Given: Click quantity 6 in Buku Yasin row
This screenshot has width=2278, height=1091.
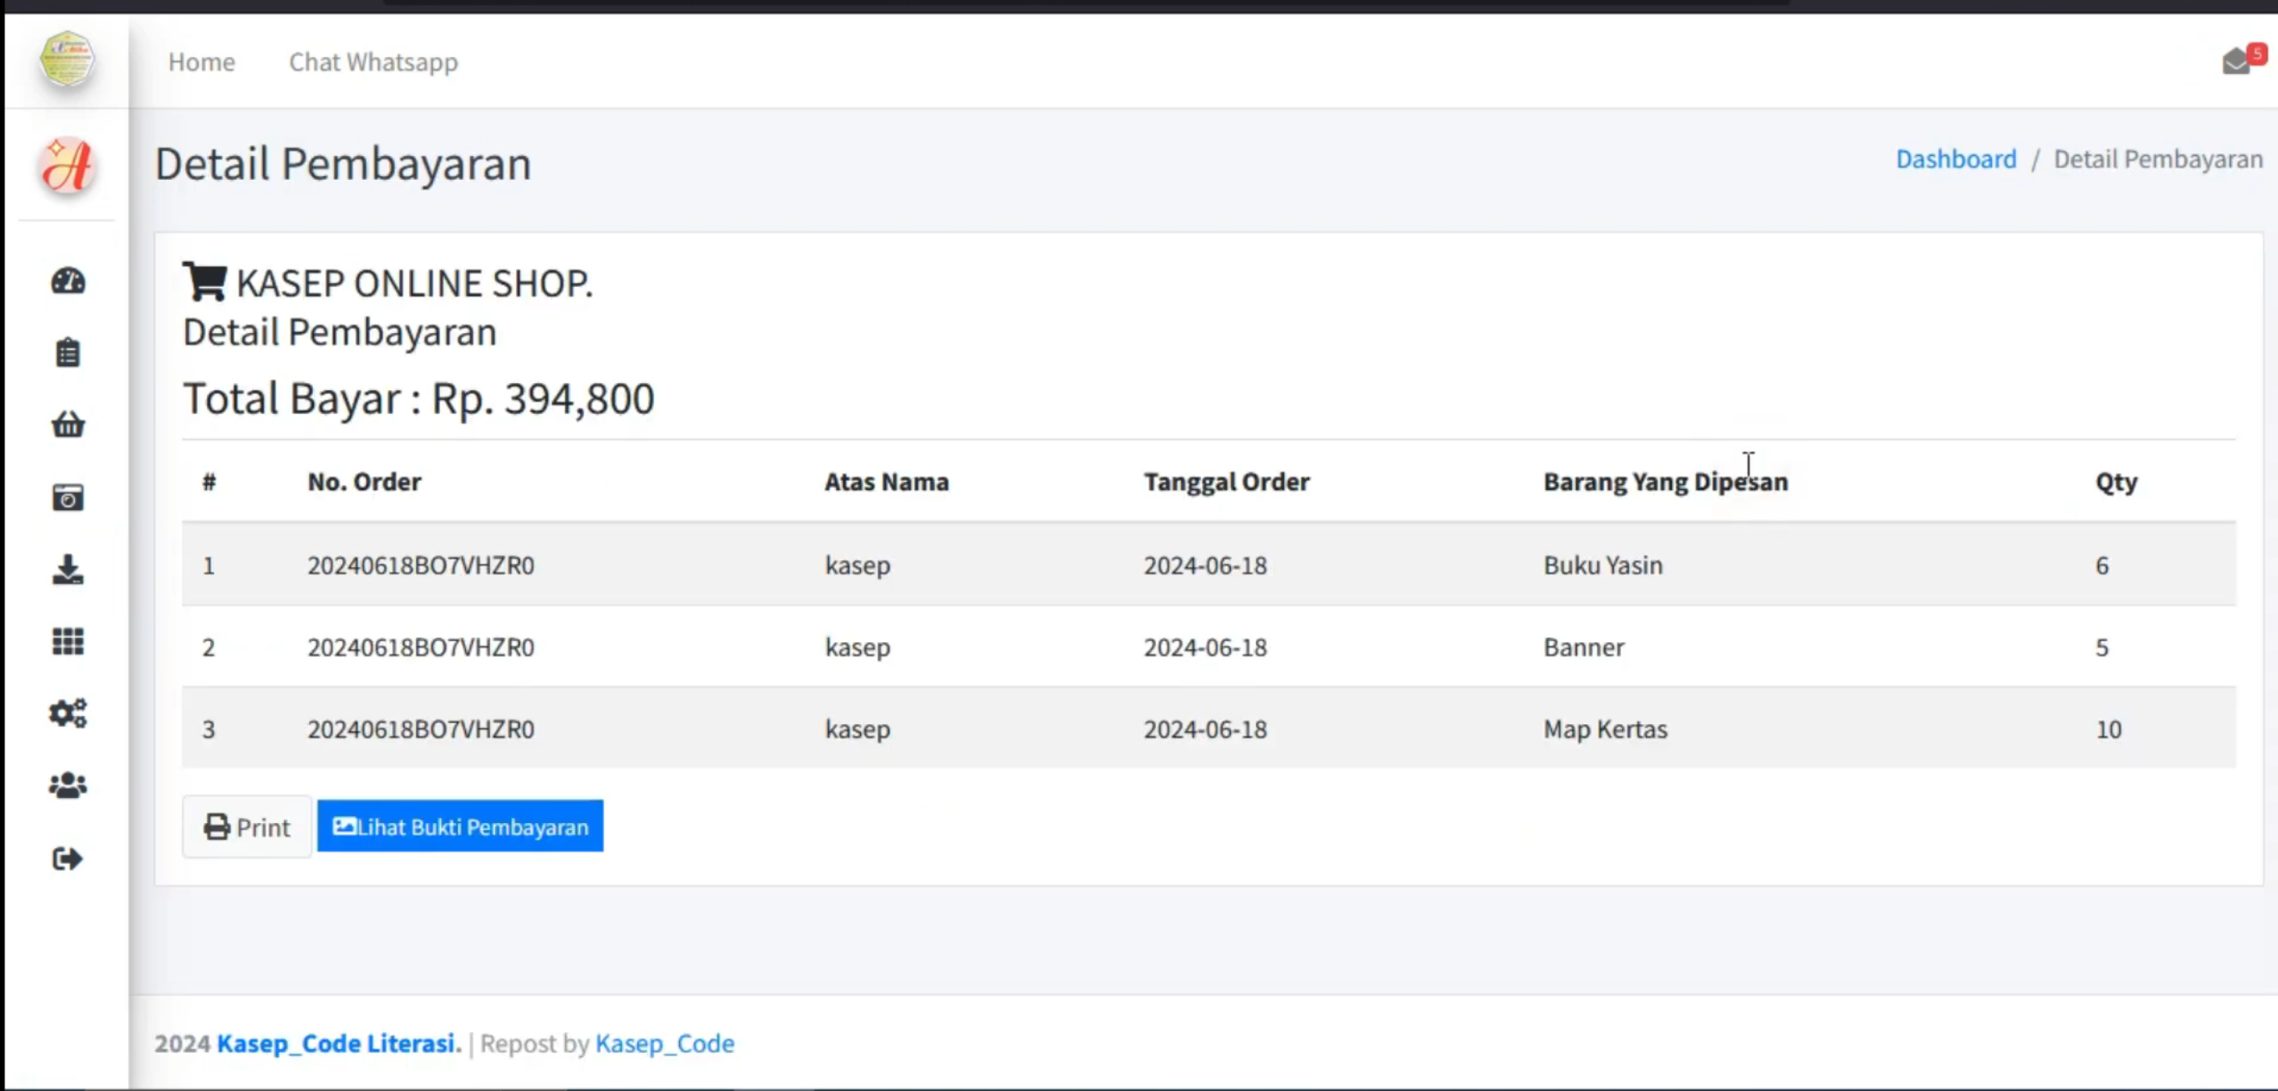Looking at the screenshot, I should (x=2102, y=565).
